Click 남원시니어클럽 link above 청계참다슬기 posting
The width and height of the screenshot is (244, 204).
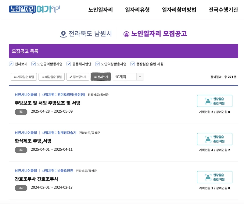(x=26, y=132)
